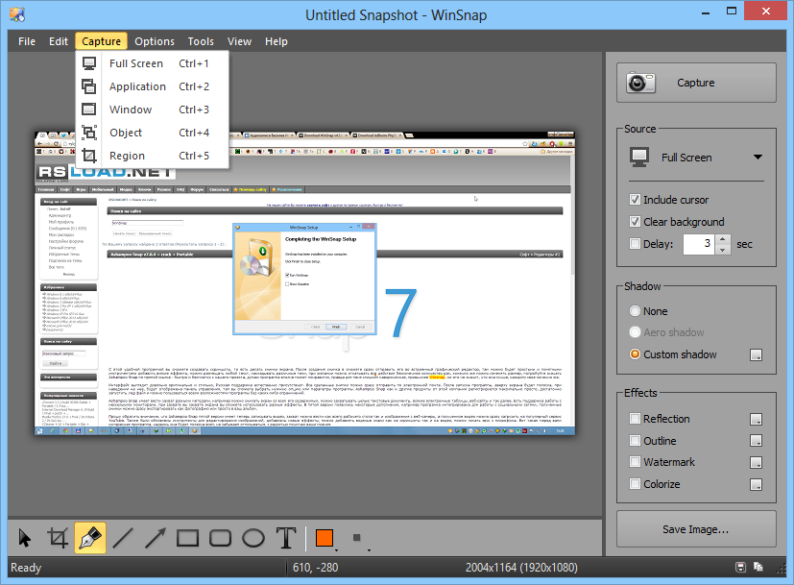Select the Line tool
The width and height of the screenshot is (794, 585).
[x=123, y=538]
